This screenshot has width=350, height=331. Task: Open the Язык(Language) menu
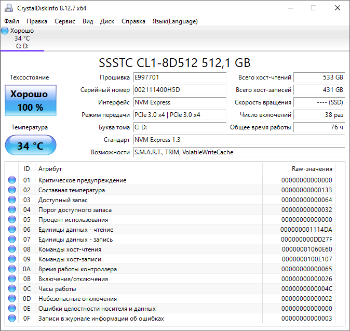pos(175,21)
